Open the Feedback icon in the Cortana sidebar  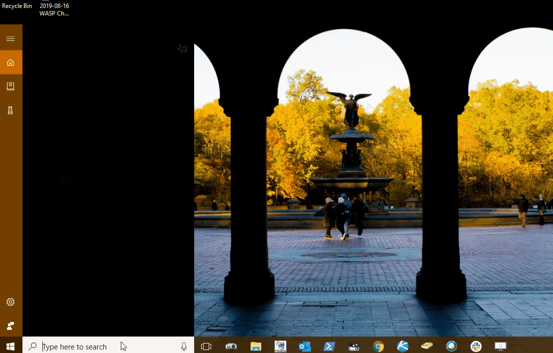coord(10,326)
